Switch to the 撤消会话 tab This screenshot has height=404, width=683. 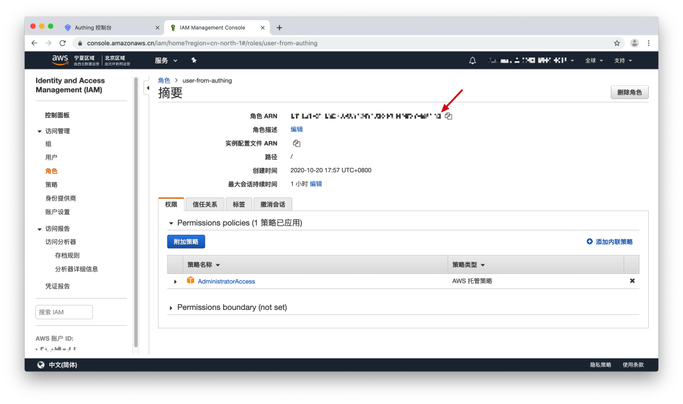coord(273,205)
